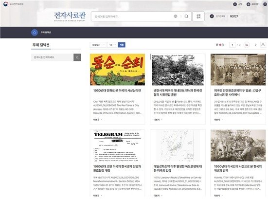
Task: Open the 소개 link in the top right
Action: pos(237,4)
